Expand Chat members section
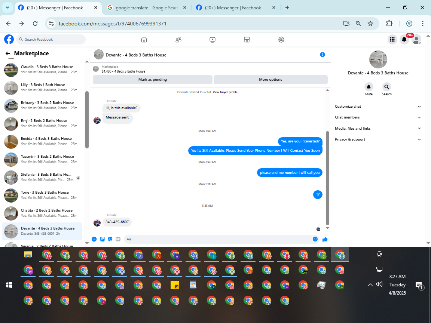This screenshot has width=431, height=323. click(377, 117)
